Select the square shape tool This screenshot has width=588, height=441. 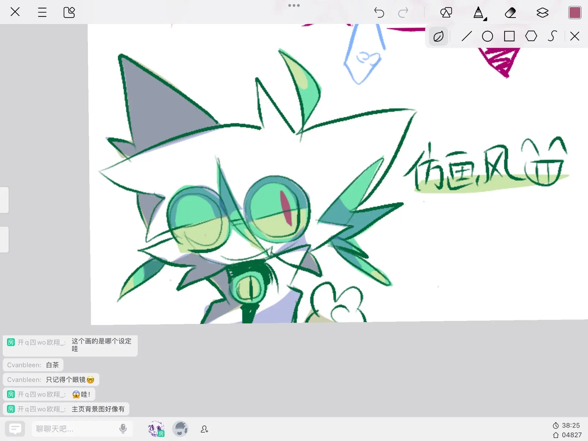(509, 36)
